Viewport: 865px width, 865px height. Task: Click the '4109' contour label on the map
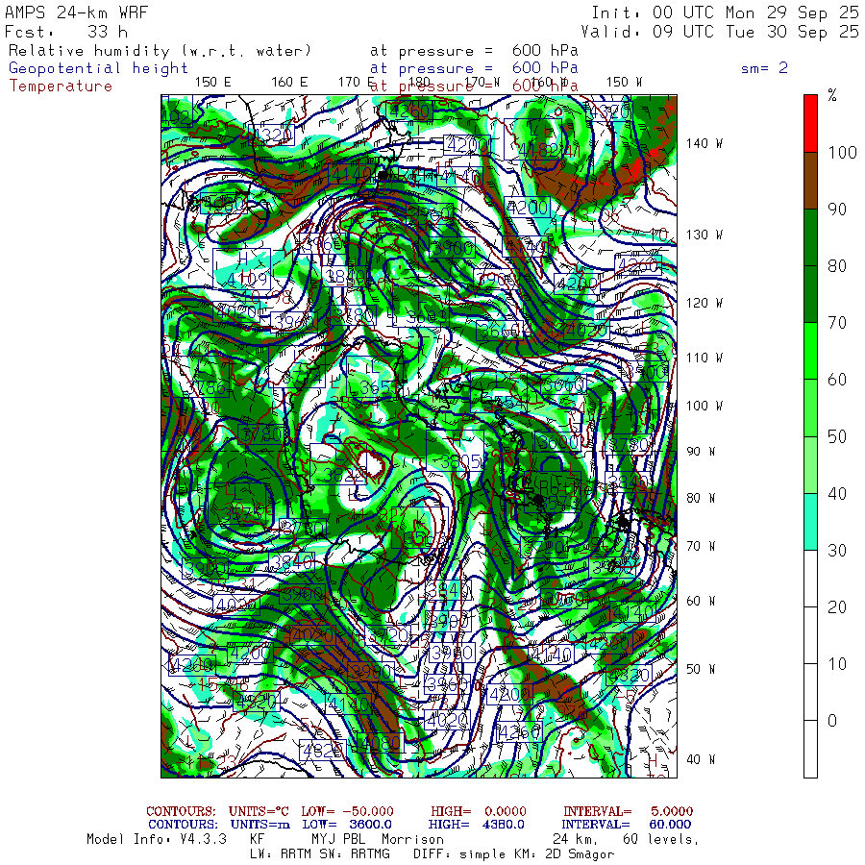click(x=248, y=280)
